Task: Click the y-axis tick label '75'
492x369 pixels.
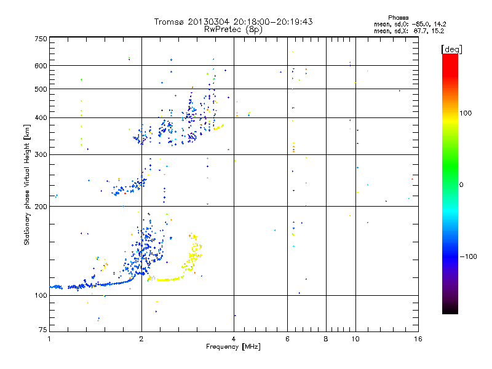Action: [x=43, y=330]
